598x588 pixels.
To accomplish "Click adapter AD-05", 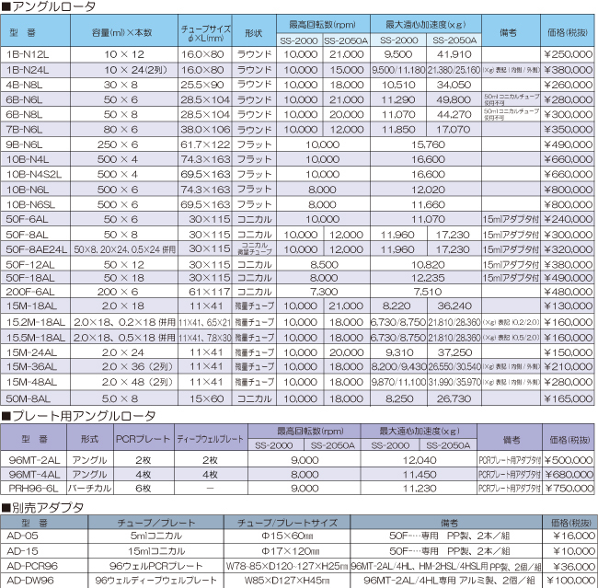I will coord(22,536).
